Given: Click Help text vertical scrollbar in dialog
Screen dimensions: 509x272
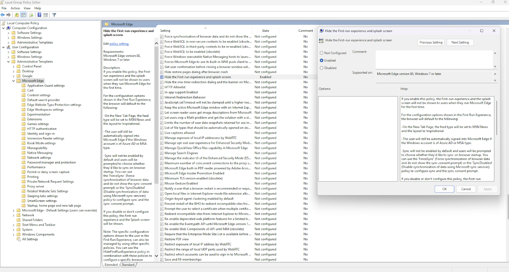Looking at the screenshot, I should click(x=497, y=118).
